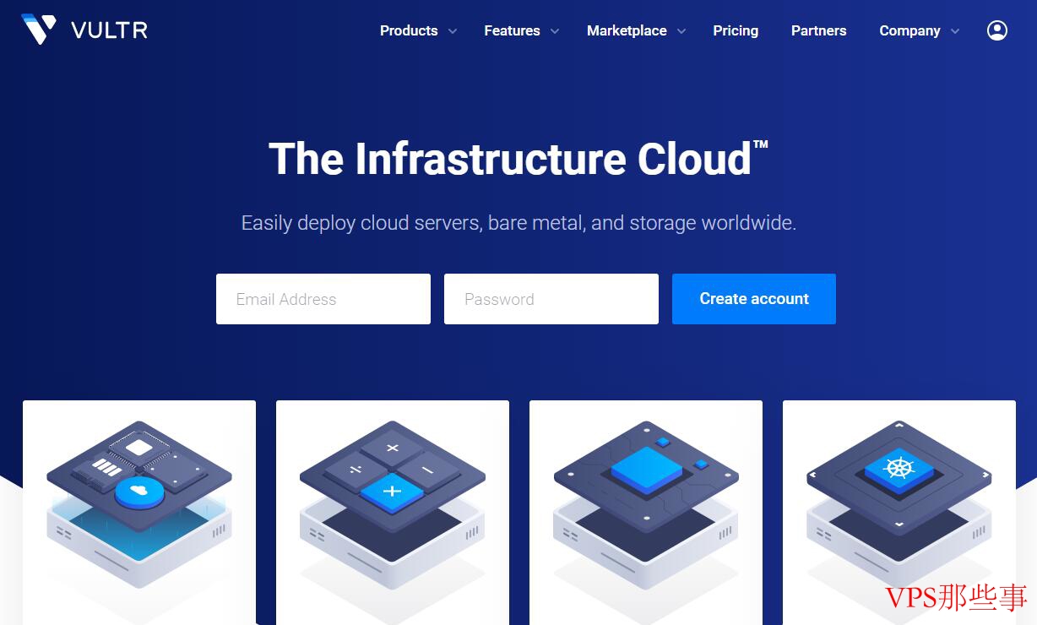1037x625 pixels.
Task: Focus the Email Address field
Action: click(323, 299)
